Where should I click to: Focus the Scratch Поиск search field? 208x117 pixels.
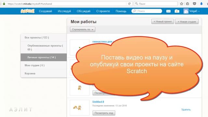[147, 11]
